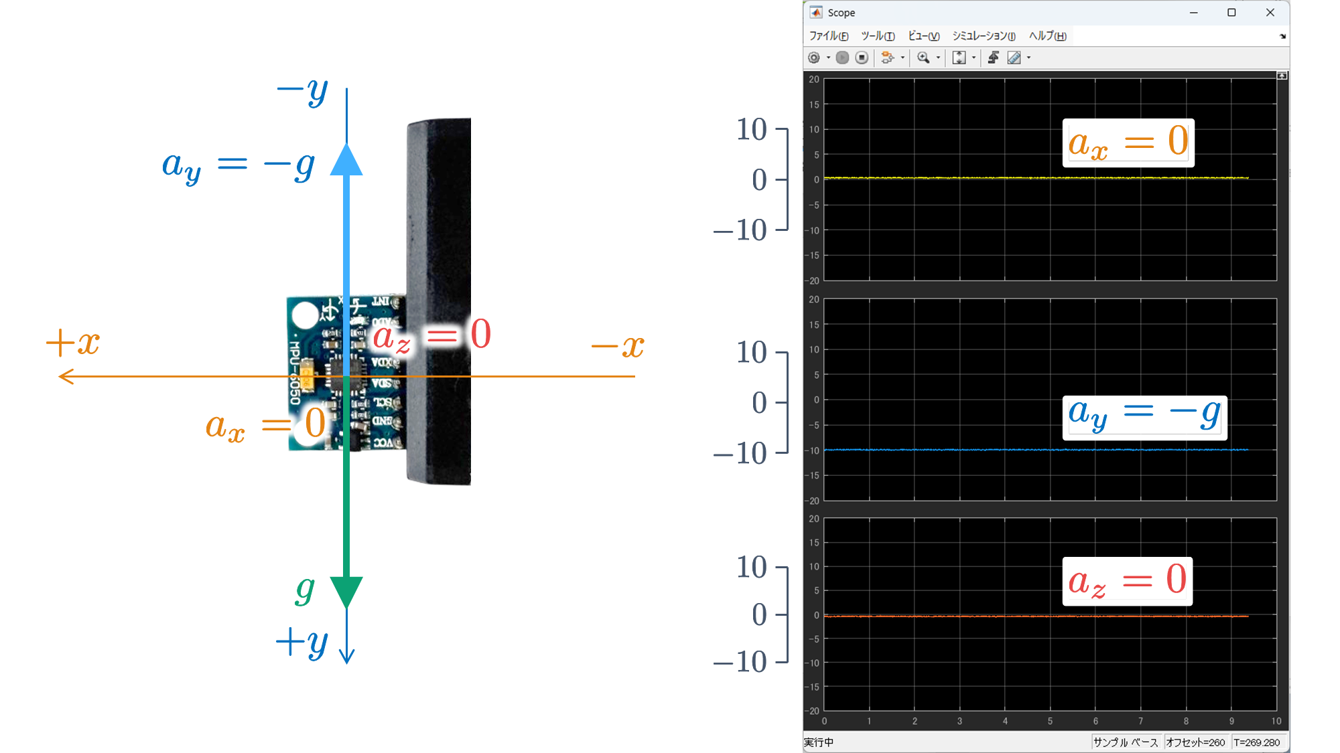Stop the running simulation
Image resolution: width=1340 pixels, height=753 pixels.
coord(862,58)
